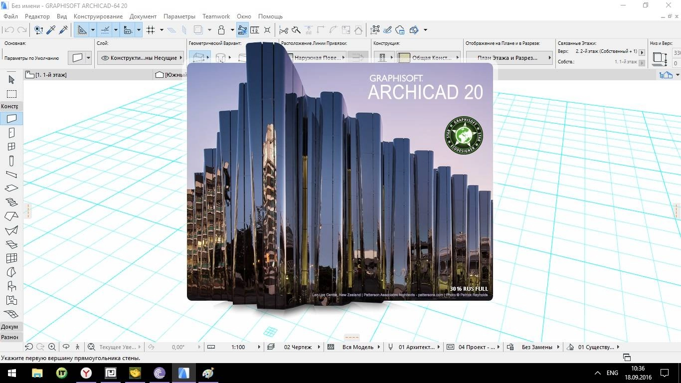Click the Undo arrow

tap(9, 30)
